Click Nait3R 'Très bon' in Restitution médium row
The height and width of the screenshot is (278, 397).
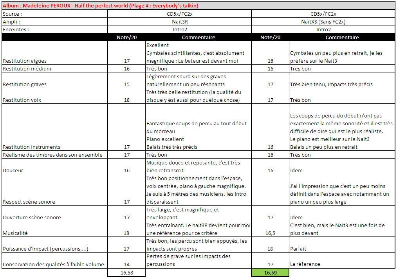tap(198, 69)
